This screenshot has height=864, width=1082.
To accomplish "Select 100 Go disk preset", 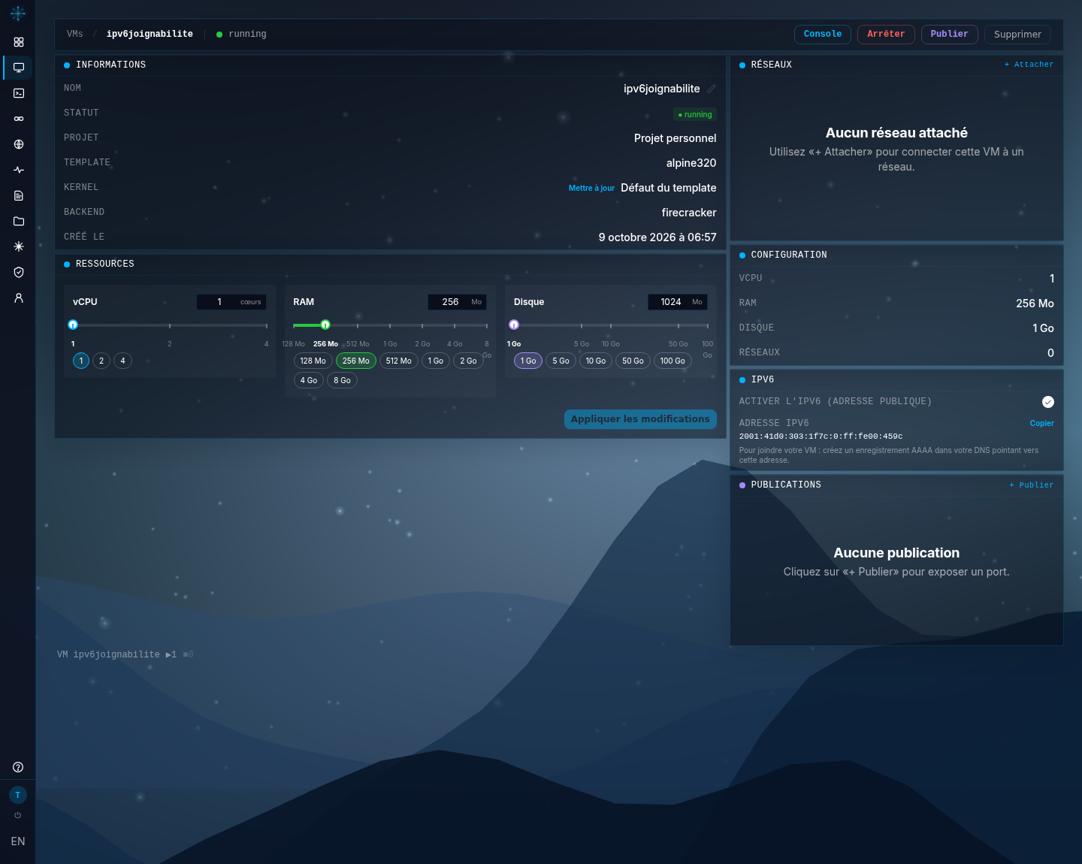I will pyautogui.click(x=672, y=361).
